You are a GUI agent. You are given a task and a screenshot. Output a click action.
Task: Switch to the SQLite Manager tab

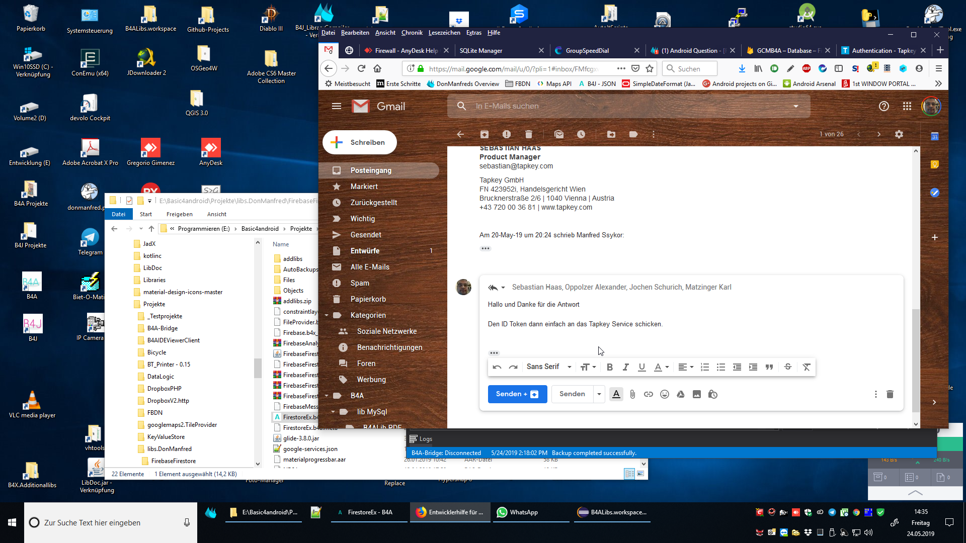[481, 51]
